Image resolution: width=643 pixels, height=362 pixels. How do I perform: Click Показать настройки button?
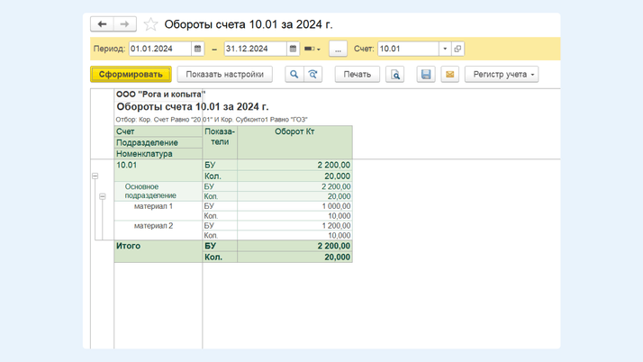(224, 75)
